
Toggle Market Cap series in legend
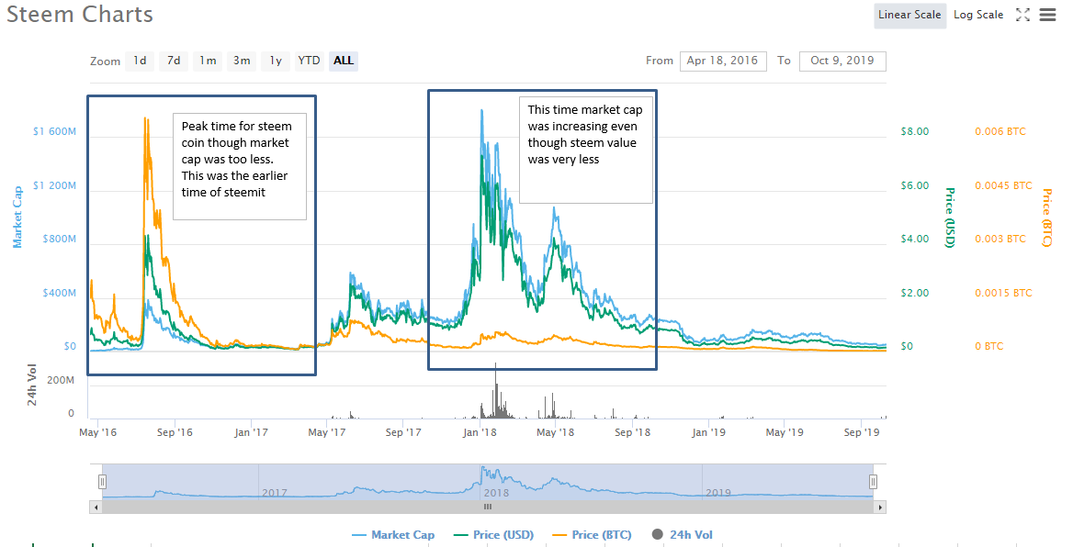393,535
